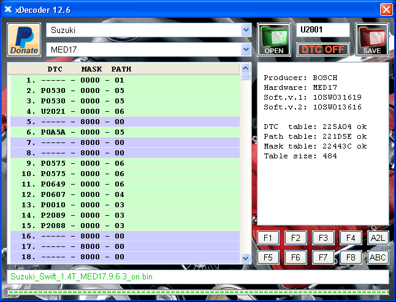
Task: Select row 14 P2089
Action: [x=125, y=215]
